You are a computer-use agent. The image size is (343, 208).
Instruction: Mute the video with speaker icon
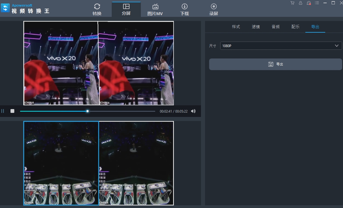[193, 111]
